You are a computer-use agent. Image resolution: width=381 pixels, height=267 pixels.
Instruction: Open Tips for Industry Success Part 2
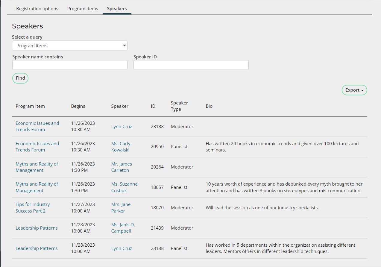pyautogui.click(x=33, y=207)
